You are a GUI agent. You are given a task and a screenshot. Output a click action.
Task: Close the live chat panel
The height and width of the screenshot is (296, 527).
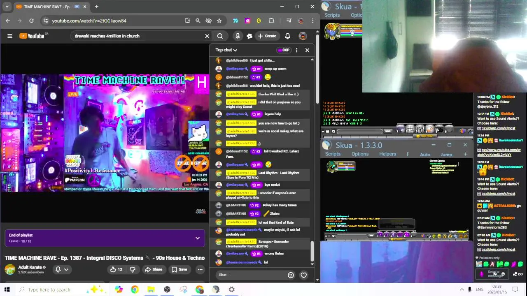pos(307,50)
